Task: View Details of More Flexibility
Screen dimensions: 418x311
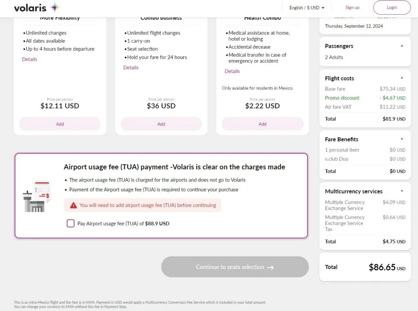Action: pyautogui.click(x=29, y=60)
